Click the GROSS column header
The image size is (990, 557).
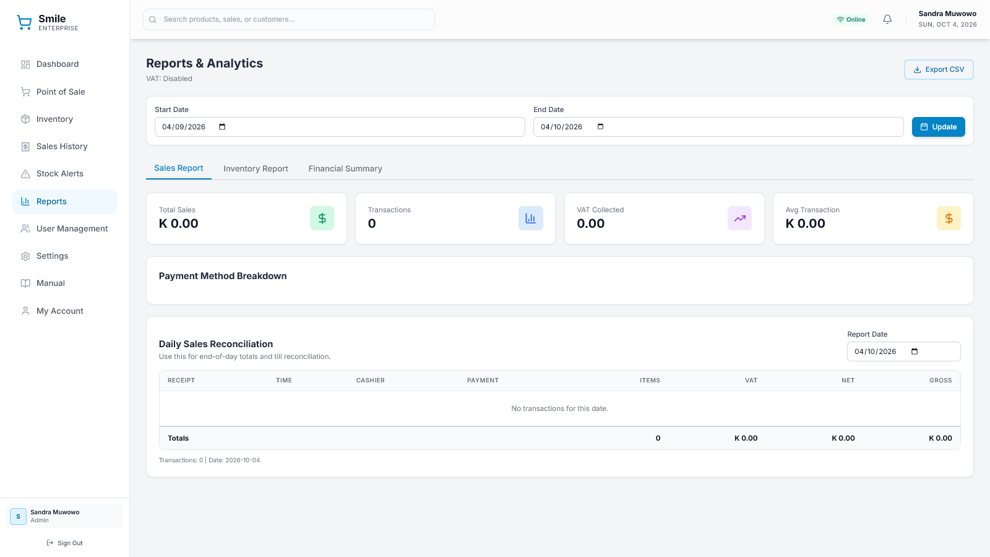[940, 381]
